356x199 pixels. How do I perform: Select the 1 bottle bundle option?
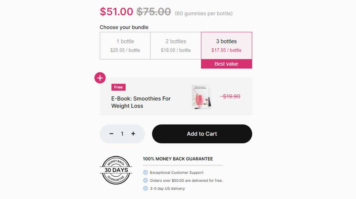pos(125,46)
